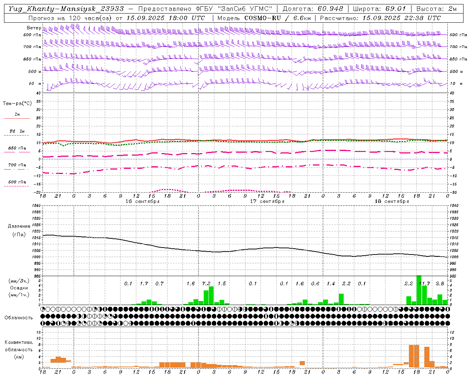Click the '18 сентября' date label
Screen dimensions: 469x375
[x=392, y=201]
